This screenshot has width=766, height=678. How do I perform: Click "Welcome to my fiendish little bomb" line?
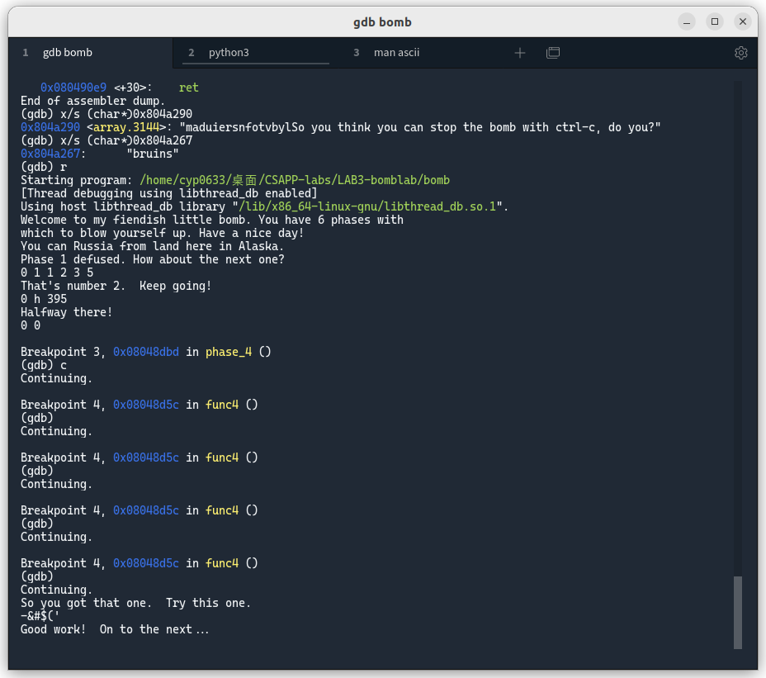(212, 220)
